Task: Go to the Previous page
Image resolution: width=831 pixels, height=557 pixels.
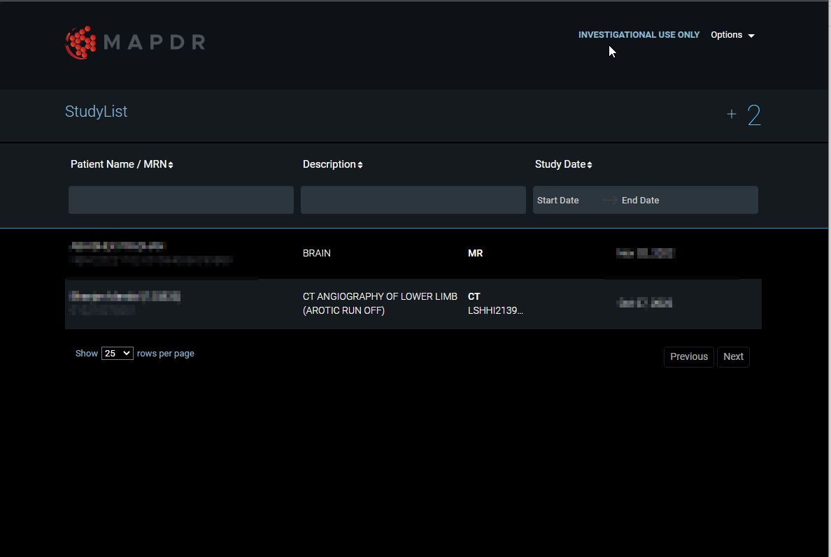Action: [x=689, y=356]
